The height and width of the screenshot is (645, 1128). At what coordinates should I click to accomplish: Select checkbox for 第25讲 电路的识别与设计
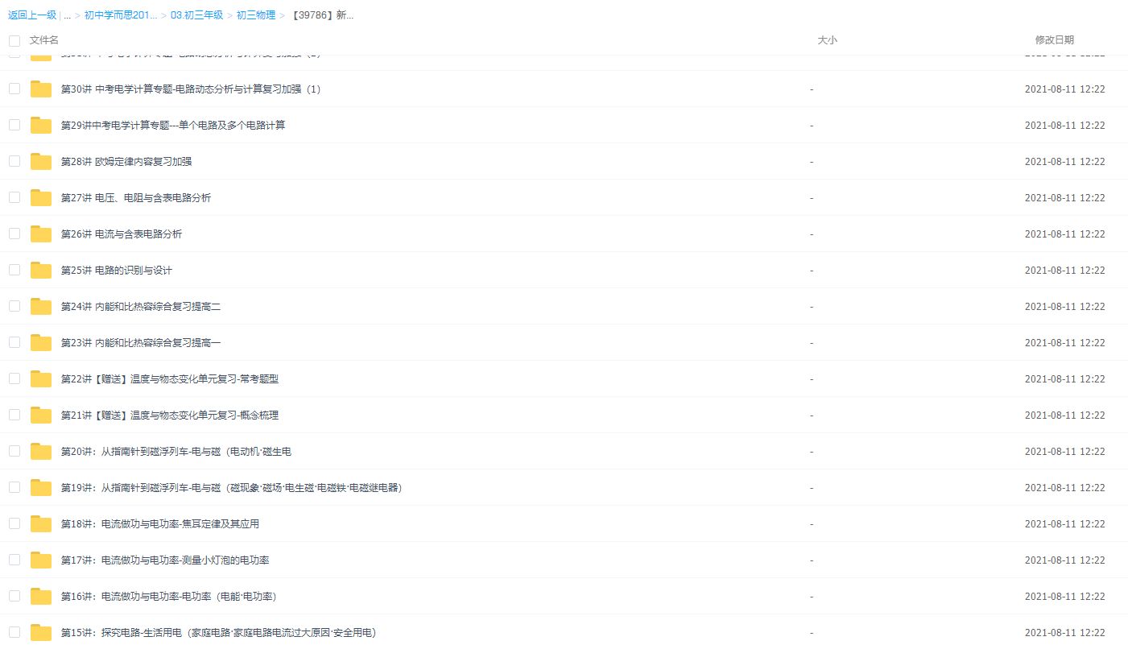[x=14, y=270]
